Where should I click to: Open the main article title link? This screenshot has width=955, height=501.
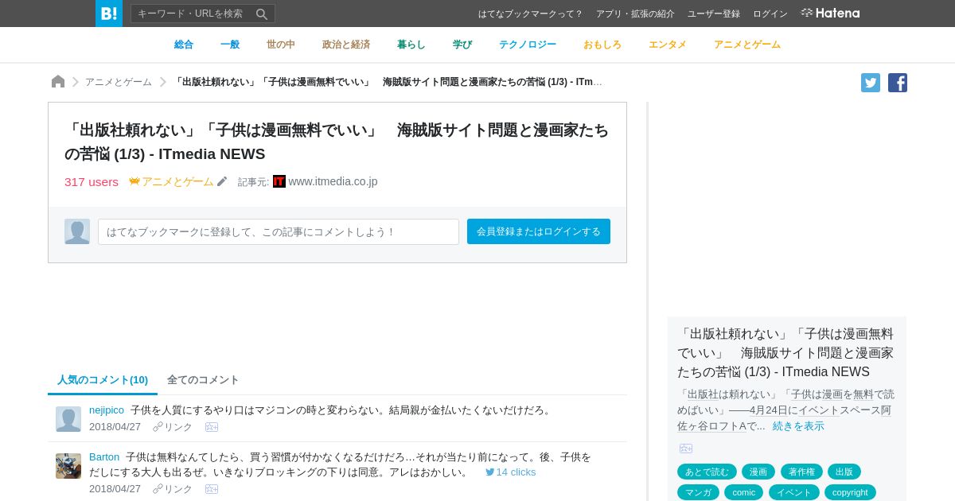337,142
